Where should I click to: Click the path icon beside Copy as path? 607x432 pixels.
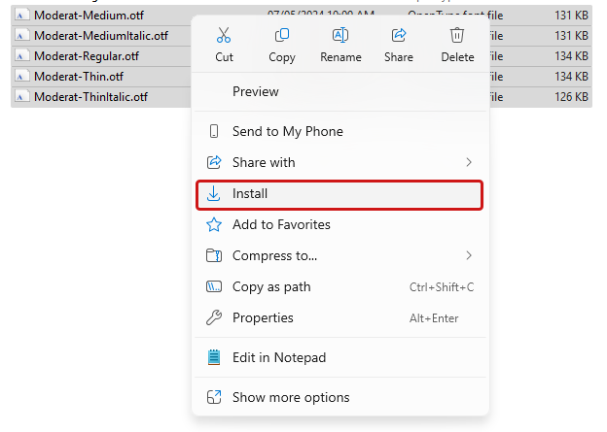point(214,286)
